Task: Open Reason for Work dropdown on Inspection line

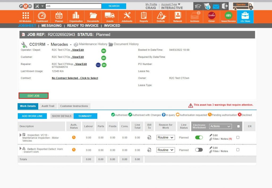Action: click(166, 137)
